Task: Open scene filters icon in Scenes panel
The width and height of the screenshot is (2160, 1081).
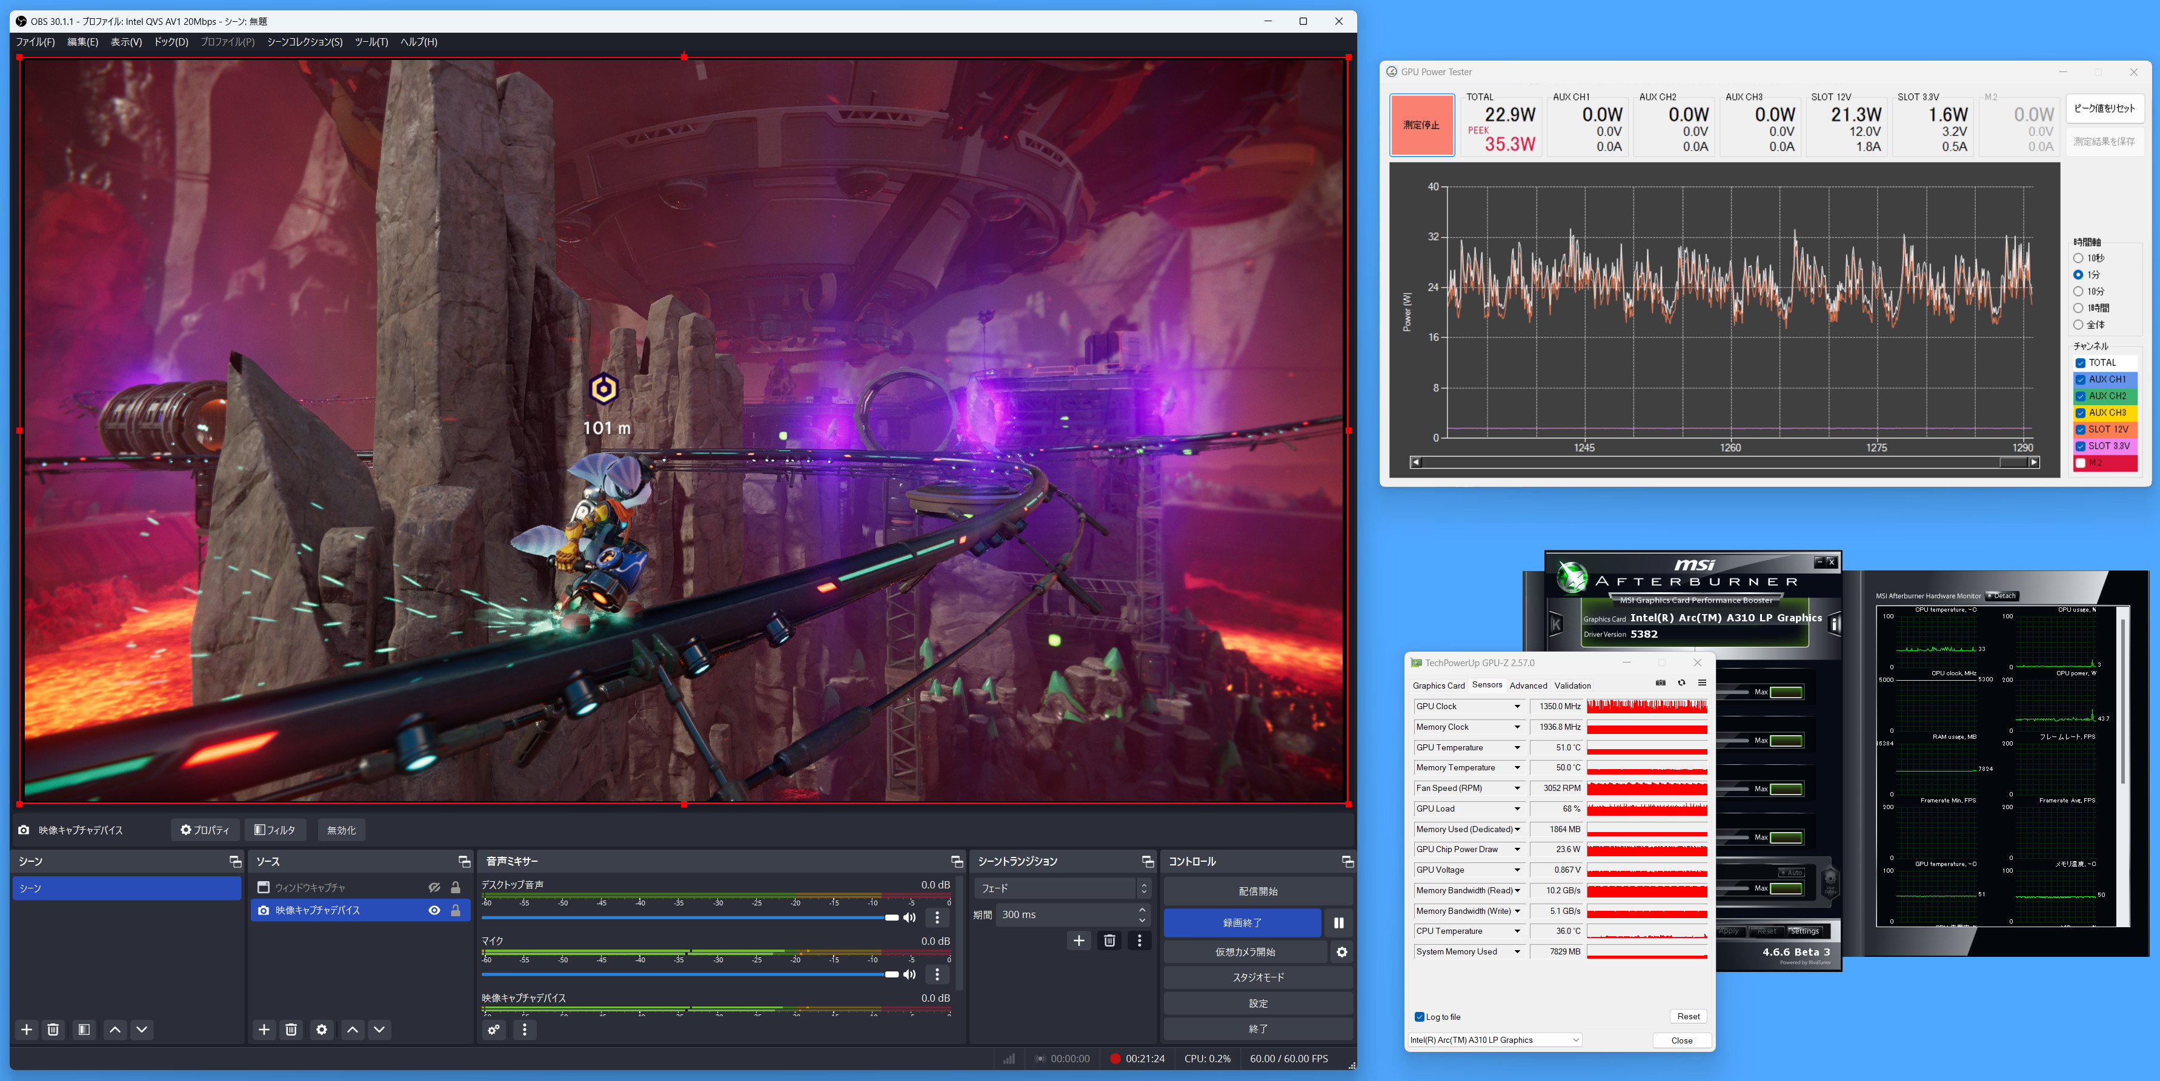Action: pos(84,1030)
